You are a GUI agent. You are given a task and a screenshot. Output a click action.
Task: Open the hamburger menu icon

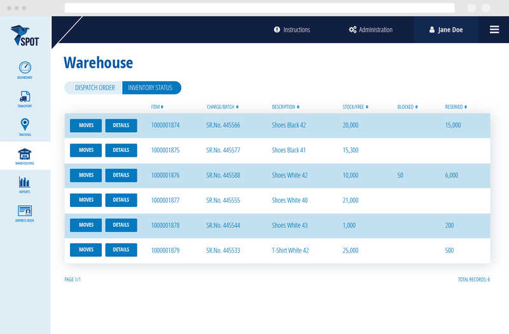pyautogui.click(x=494, y=29)
